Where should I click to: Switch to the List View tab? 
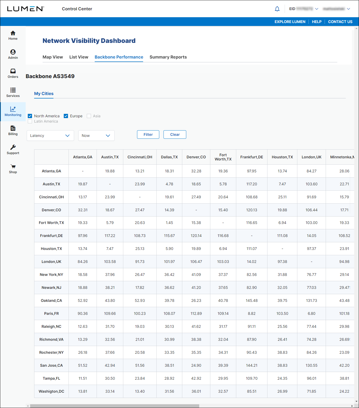[x=79, y=57]
